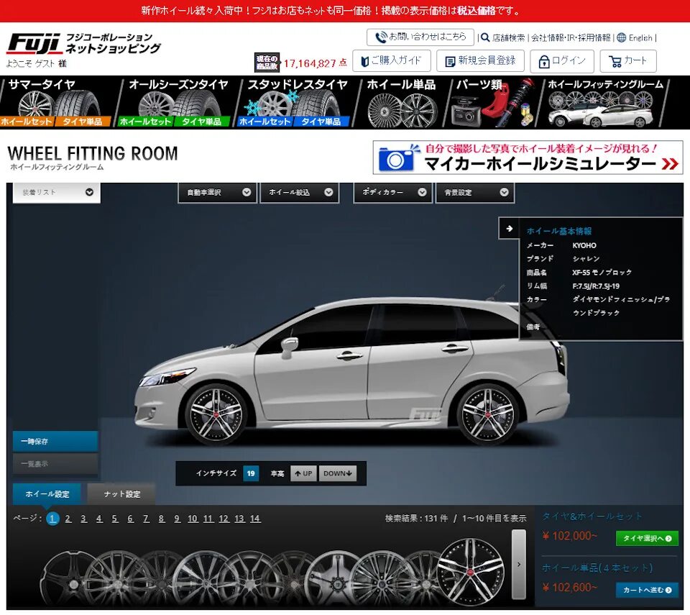Screen dimensions: 690x615
Task: Open the shopping カート button
Action: (x=628, y=61)
